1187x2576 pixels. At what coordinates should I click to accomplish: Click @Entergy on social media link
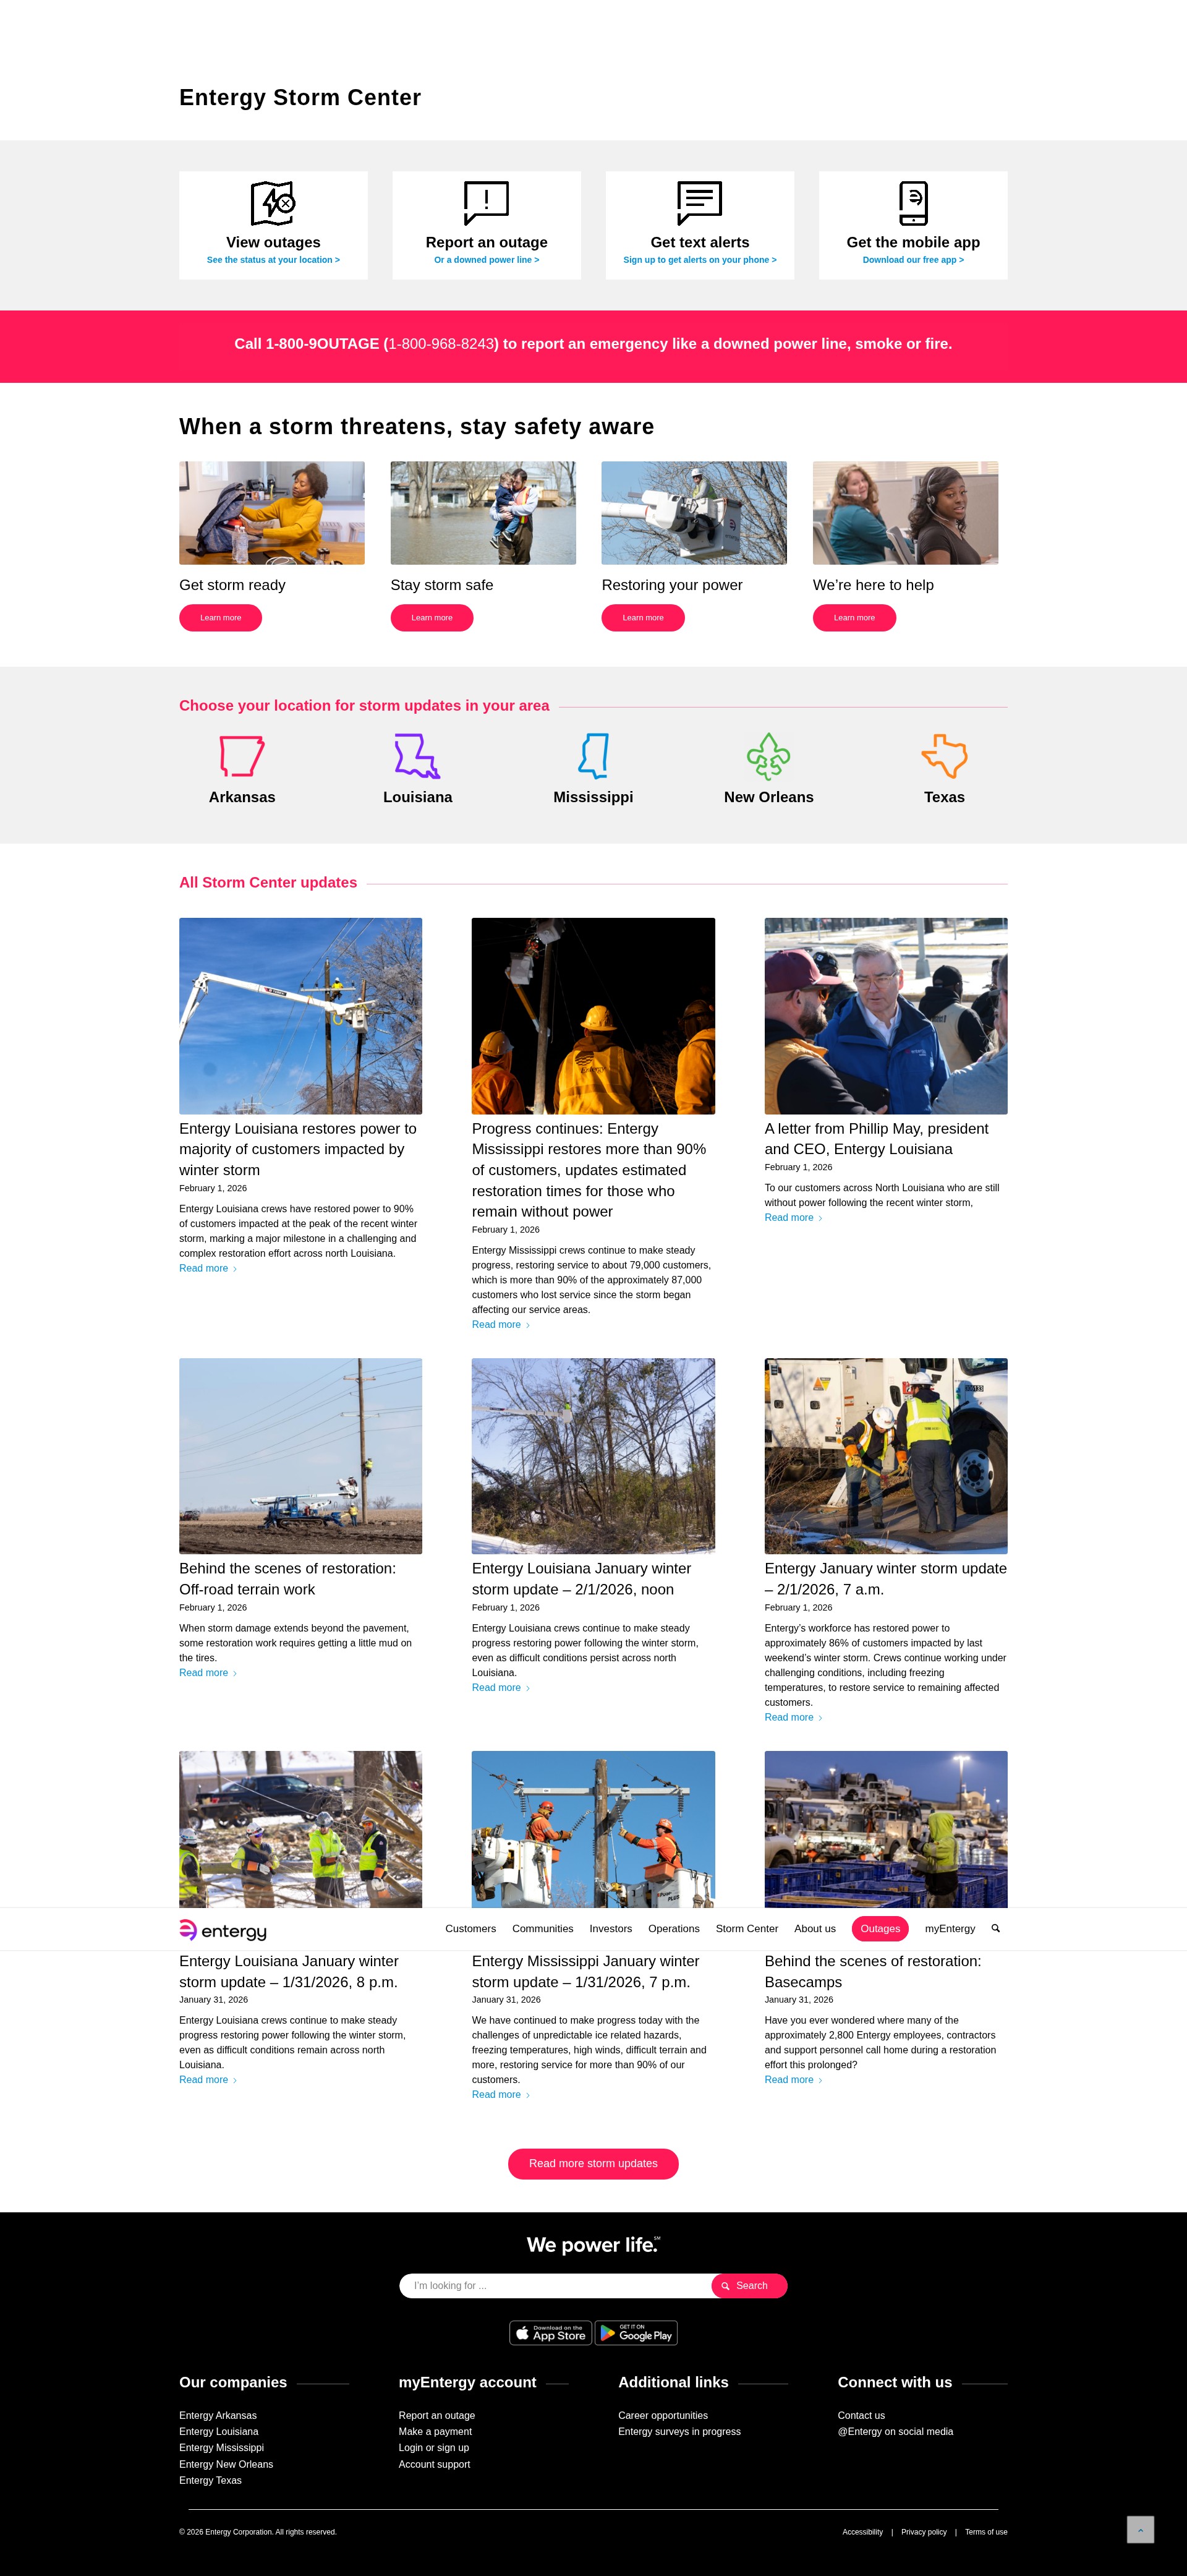point(895,2431)
